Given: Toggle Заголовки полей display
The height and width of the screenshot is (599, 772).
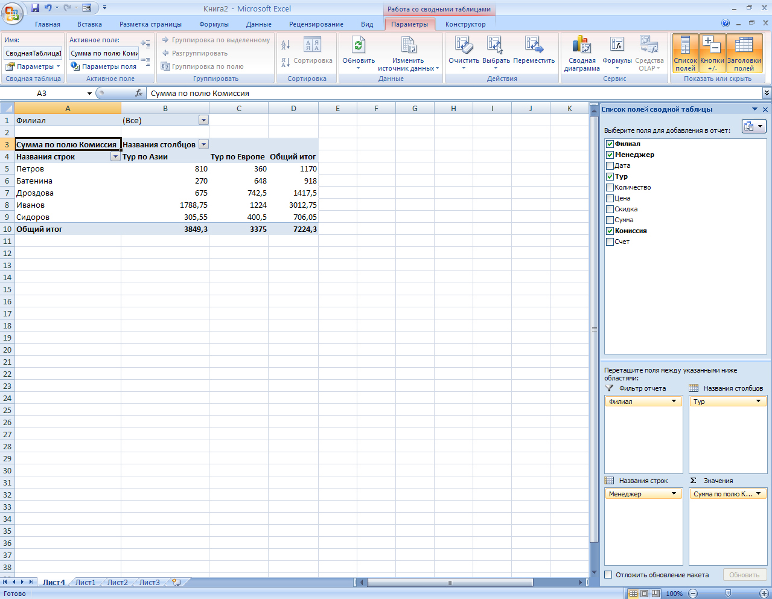Looking at the screenshot, I should [744, 53].
